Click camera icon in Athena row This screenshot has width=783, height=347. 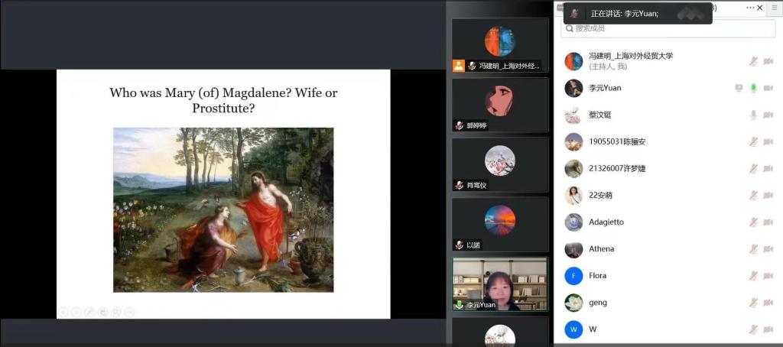pyautogui.click(x=768, y=249)
